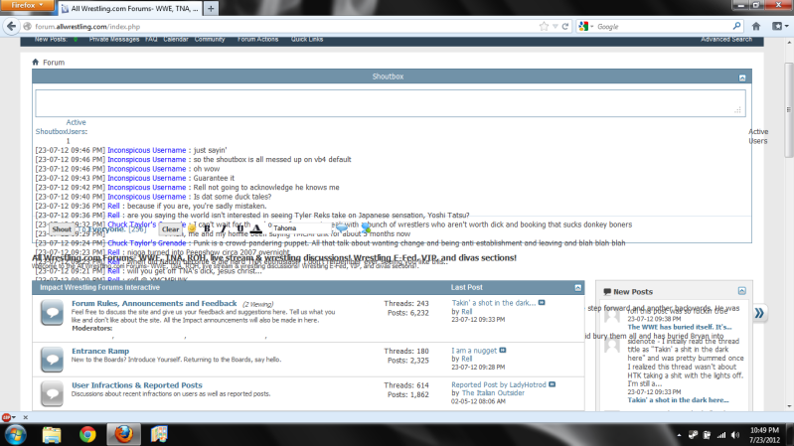Image resolution: width=794 pixels, height=446 pixels.
Task: Bookmark this page with the star icon
Action: tap(544, 27)
